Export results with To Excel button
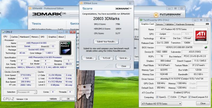Image resolution: width=212 pixels, height=108 pixels. point(107,58)
